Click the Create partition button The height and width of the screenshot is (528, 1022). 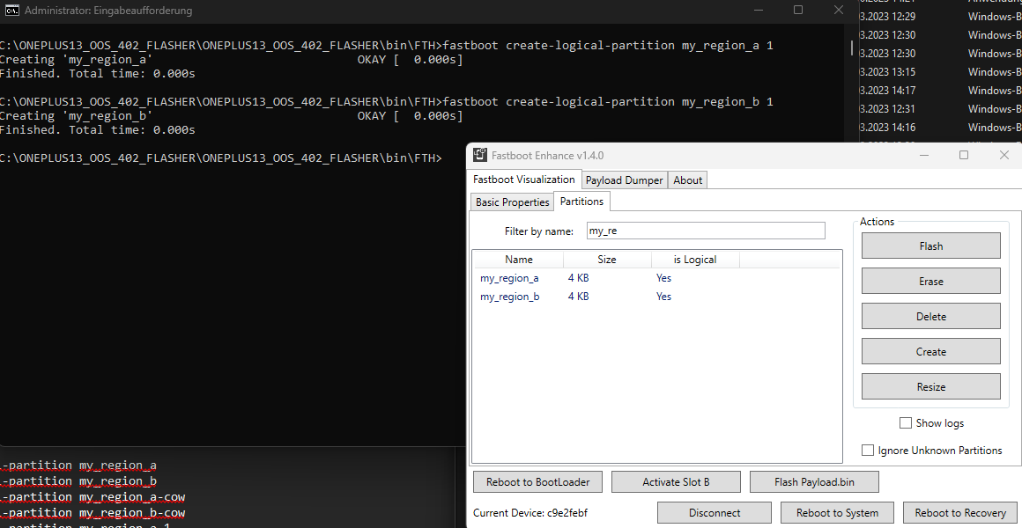[930, 352]
